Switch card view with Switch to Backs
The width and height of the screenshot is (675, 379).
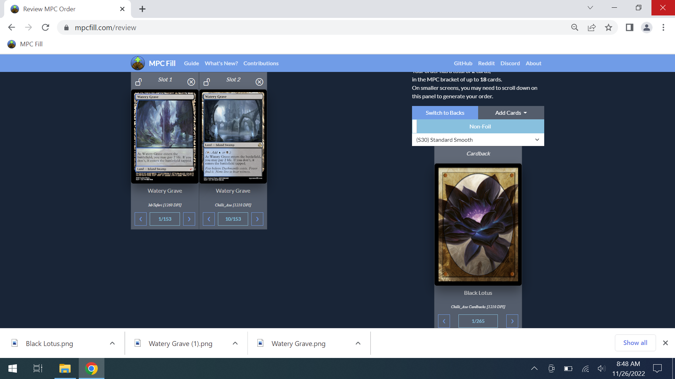click(445, 113)
